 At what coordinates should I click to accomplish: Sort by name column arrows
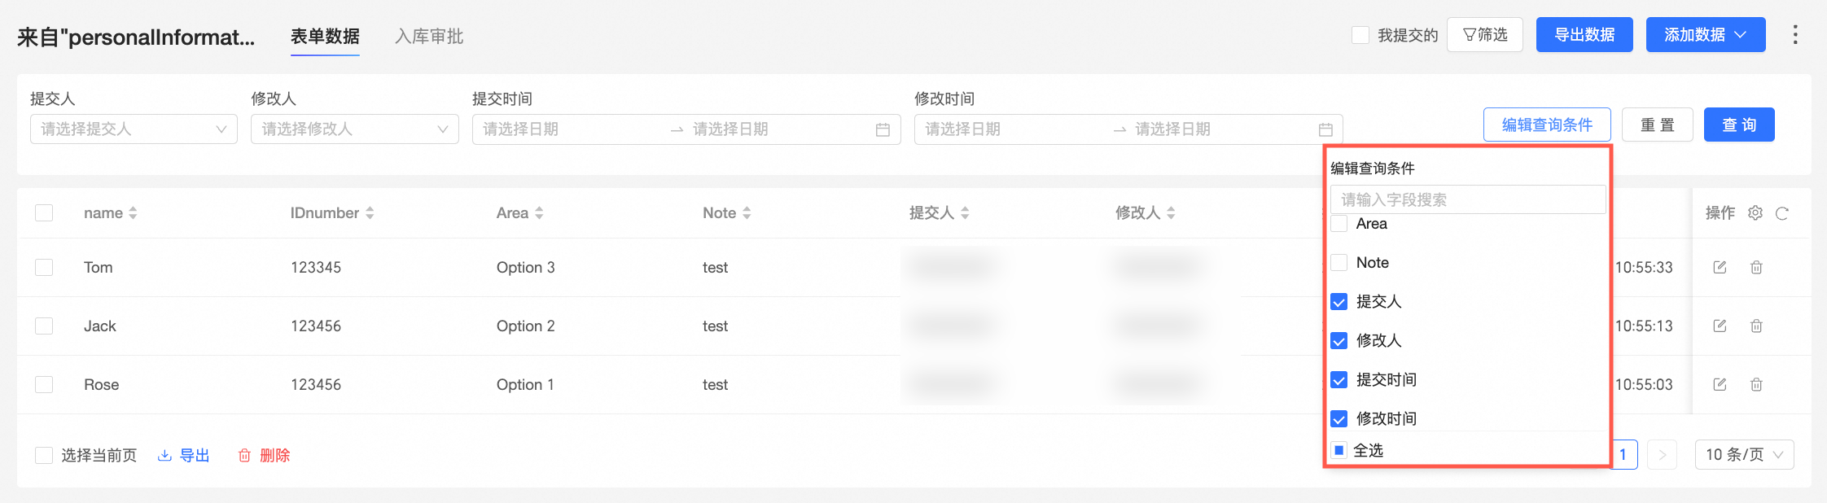(x=133, y=212)
